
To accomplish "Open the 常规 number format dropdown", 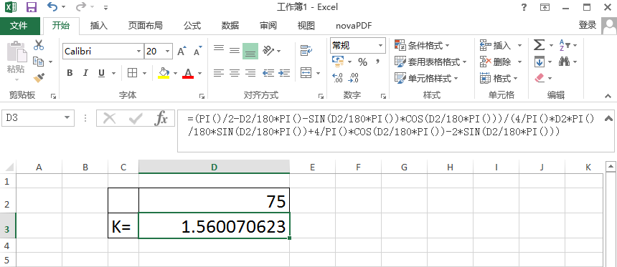I will 380,46.
